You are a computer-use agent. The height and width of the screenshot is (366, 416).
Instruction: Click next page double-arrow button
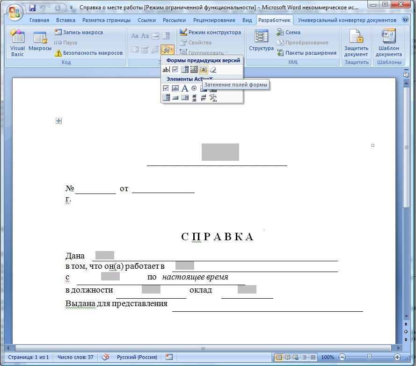406,339
